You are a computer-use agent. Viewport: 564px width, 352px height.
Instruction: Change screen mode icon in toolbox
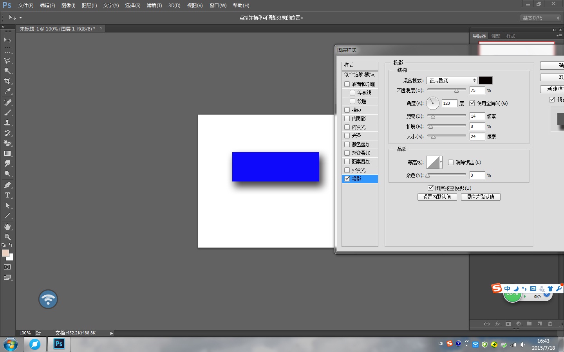(7, 277)
